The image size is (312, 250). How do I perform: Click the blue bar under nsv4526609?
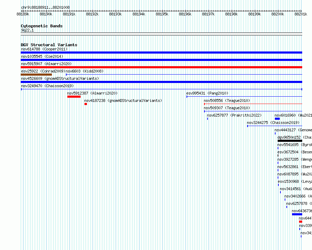tap(161, 82)
